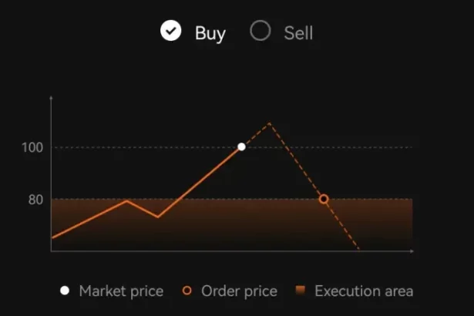Select the Sell radio button
This screenshot has width=474, height=316.
pyautogui.click(x=261, y=31)
